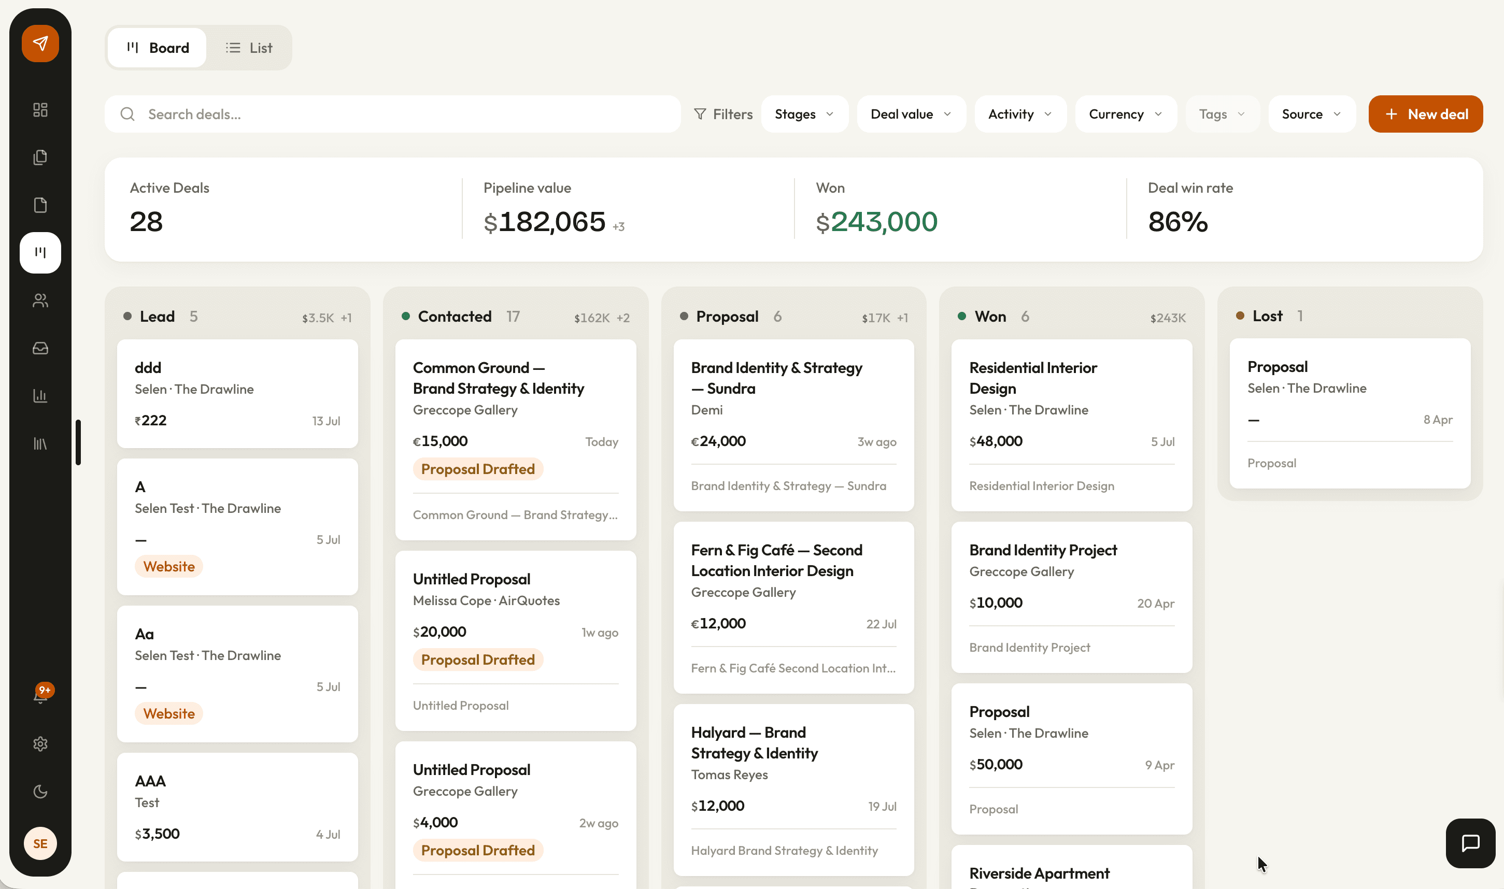Screen dimensions: 1504x889
Task: Click Website tag on card Aa
Action: click(169, 713)
